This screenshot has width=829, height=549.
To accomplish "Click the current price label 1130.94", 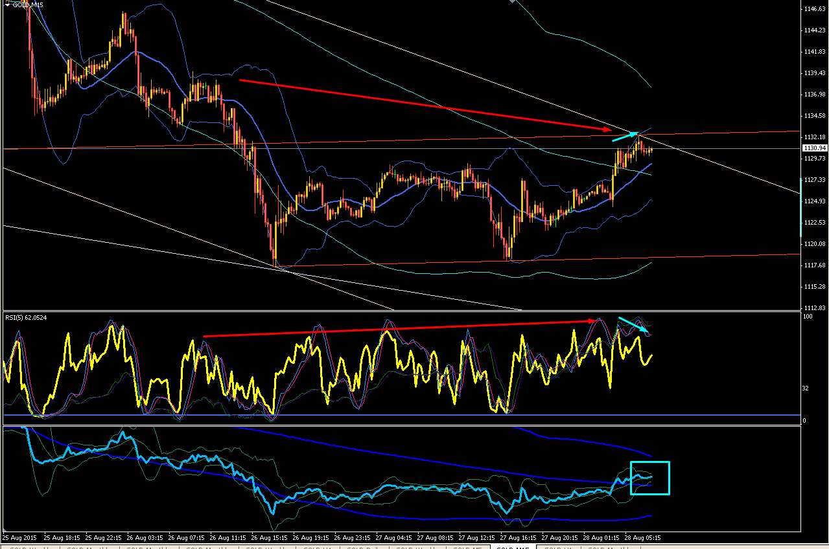I will tap(815, 148).
